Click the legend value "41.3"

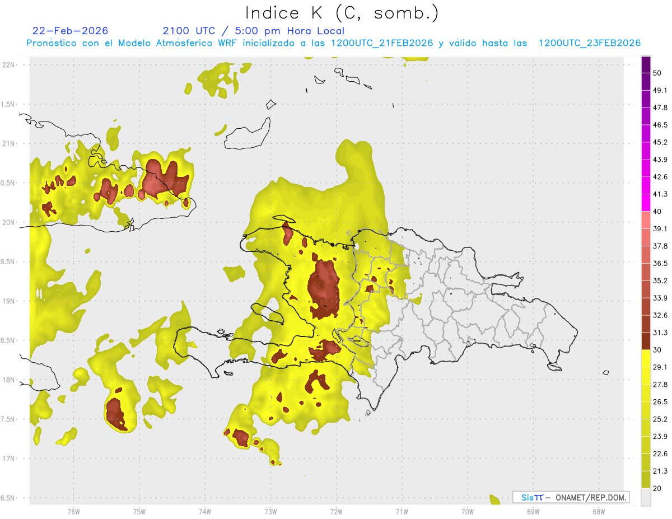pos(660,194)
